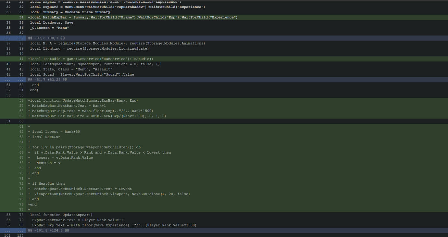Select line number 56 in the gutter
The width and height of the screenshot is (448, 237).
point(21,100)
